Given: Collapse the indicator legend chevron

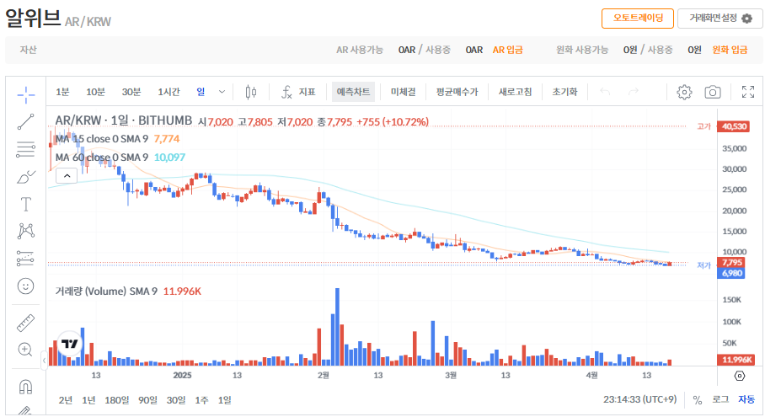Looking at the screenshot, I should 67,175.
